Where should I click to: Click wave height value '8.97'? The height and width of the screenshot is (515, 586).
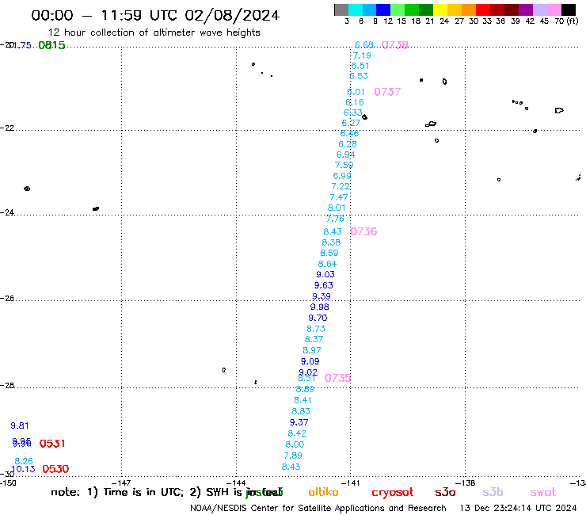[312, 350]
